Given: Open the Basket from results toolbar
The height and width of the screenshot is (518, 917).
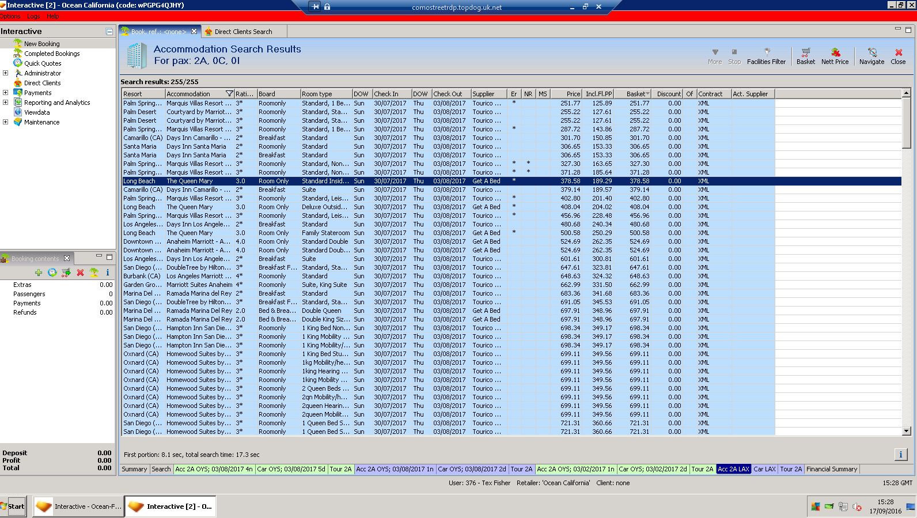Looking at the screenshot, I should [x=805, y=56].
